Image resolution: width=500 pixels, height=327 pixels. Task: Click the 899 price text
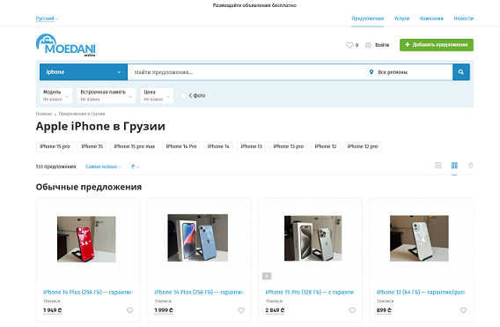(x=384, y=310)
